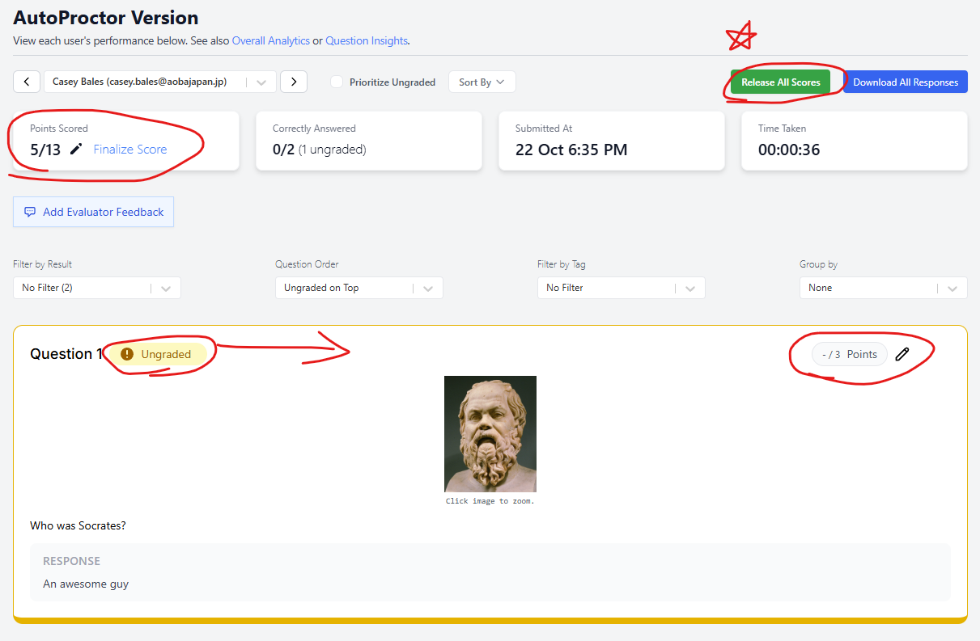This screenshot has height=641, width=980.
Task: Edit Points Scored using pencil icon
Action: (x=76, y=150)
